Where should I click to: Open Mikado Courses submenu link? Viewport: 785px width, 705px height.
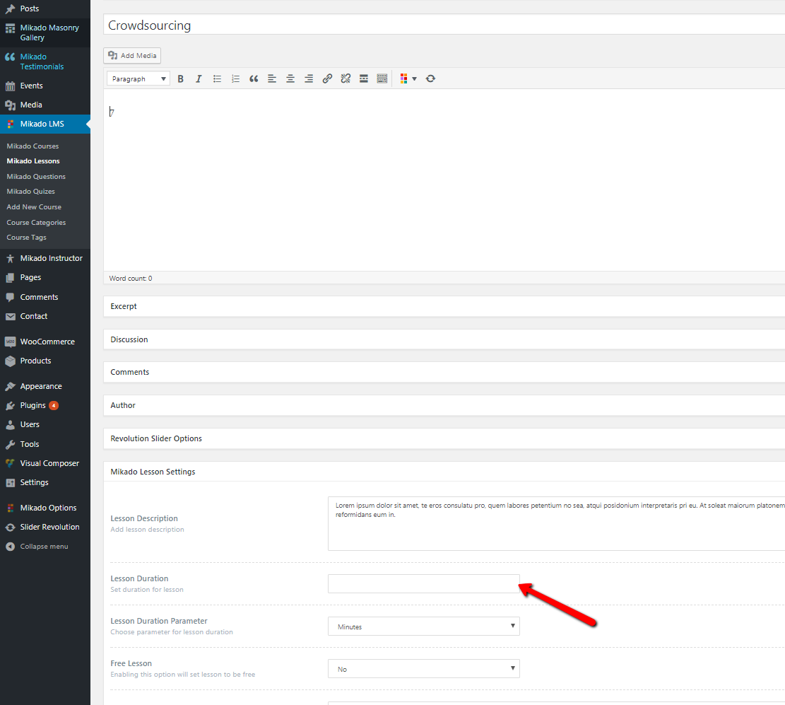click(x=33, y=146)
